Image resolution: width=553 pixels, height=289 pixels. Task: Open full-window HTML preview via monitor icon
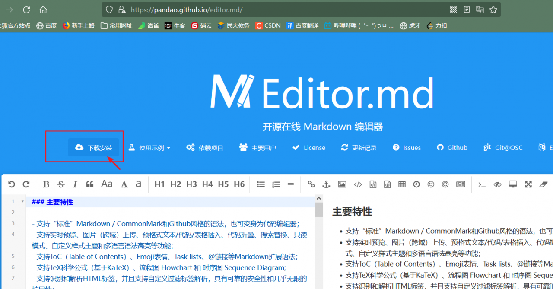tap(513, 184)
